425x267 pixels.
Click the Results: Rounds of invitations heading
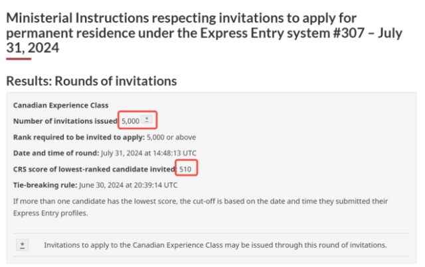pos(92,81)
